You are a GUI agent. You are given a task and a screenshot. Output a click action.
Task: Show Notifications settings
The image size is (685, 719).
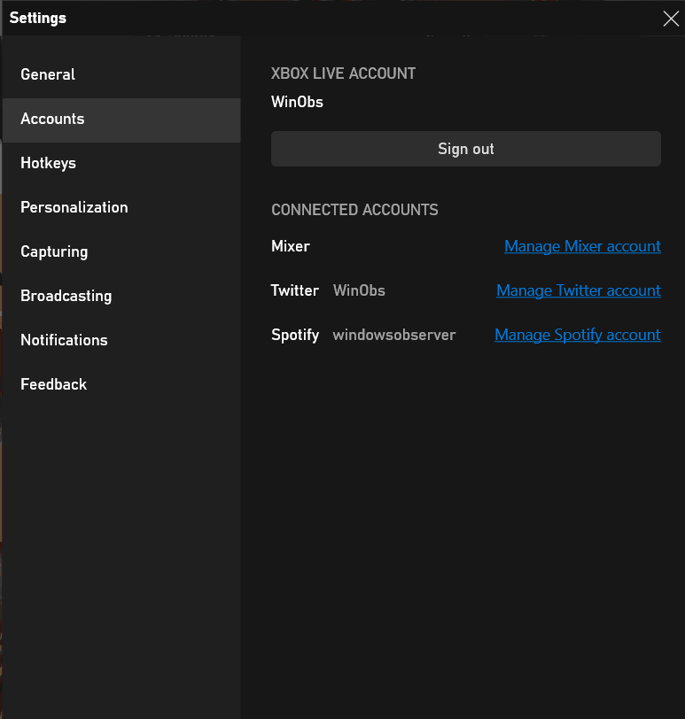(121, 340)
